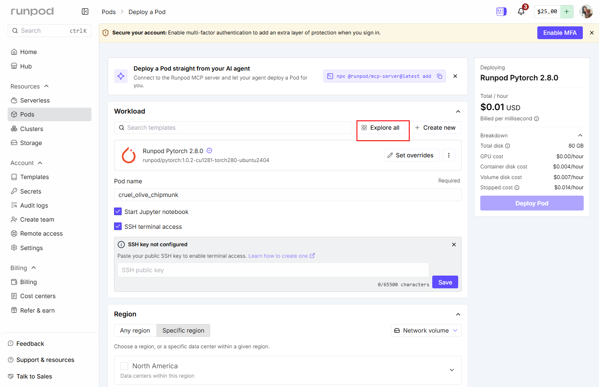Select the Specific region option
The image size is (599, 387).
coord(183,330)
